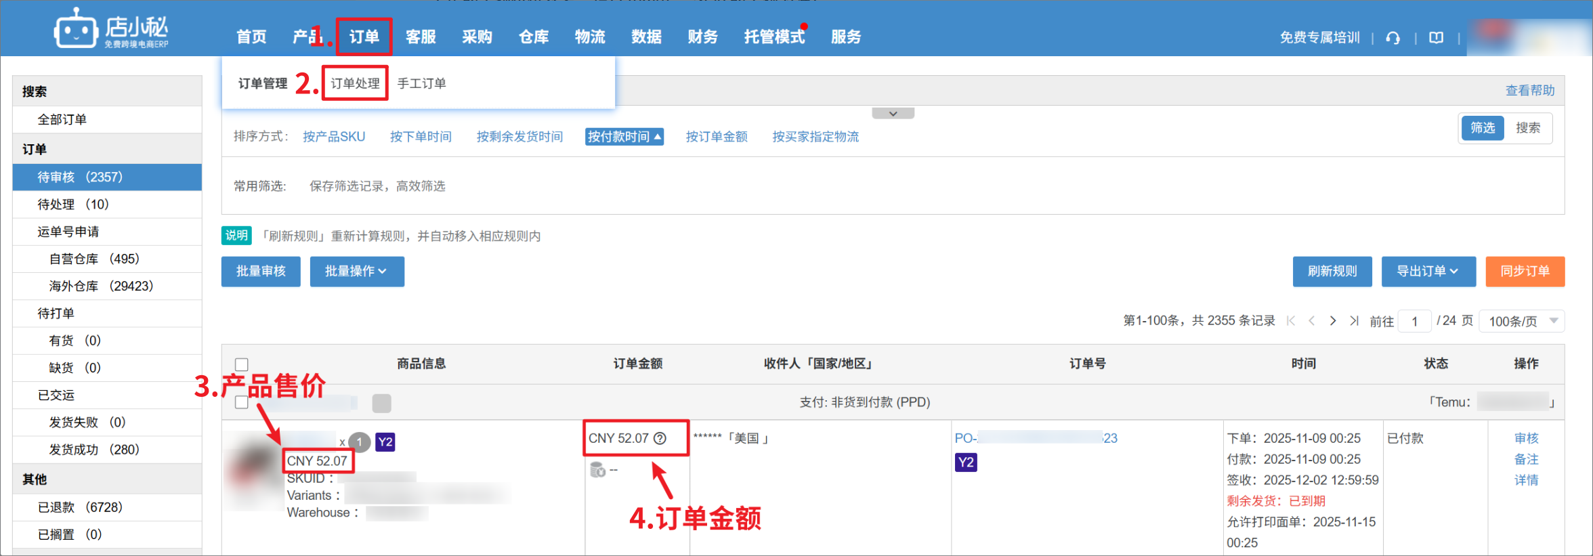Click the customer service headset icon

click(x=1393, y=38)
